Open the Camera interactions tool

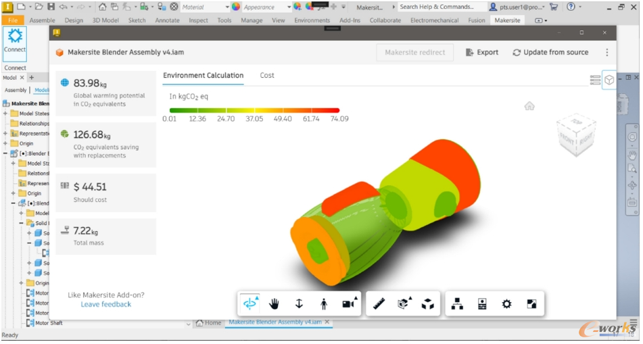point(349,304)
